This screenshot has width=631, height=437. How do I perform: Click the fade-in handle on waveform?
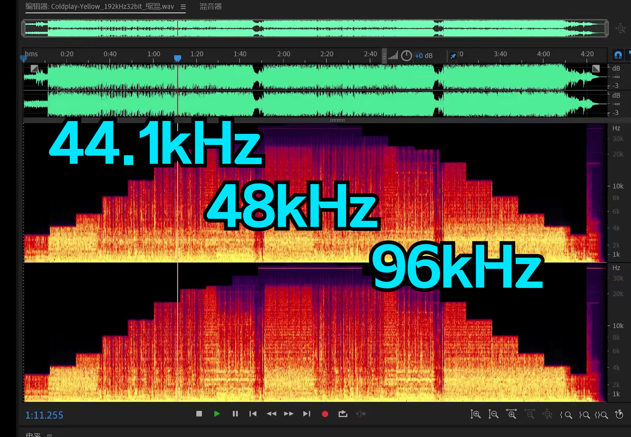point(34,69)
